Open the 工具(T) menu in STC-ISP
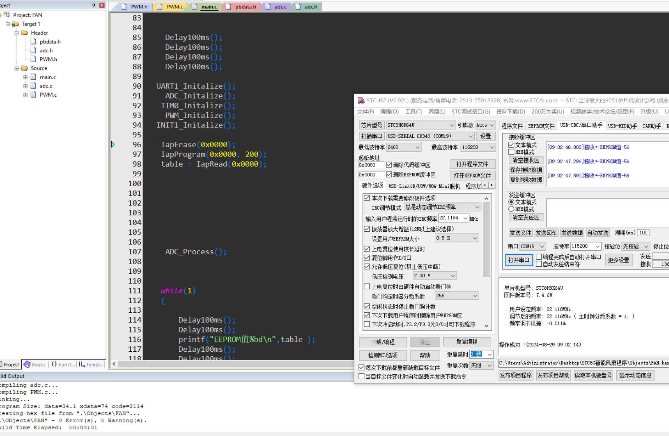Image resolution: width=669 pixels, height=436 pixels. click(413, 112)
